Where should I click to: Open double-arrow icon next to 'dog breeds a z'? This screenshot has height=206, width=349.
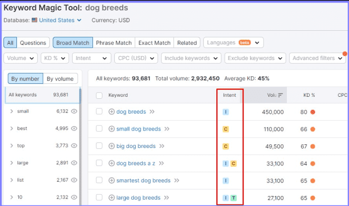[162, 163]
